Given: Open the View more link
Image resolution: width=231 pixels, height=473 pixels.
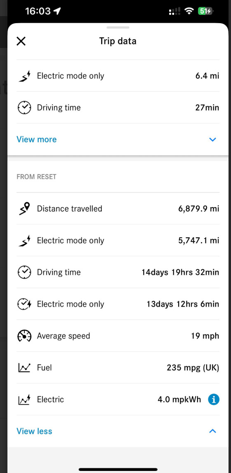Looking at the screenshot, I should [36, 139].
